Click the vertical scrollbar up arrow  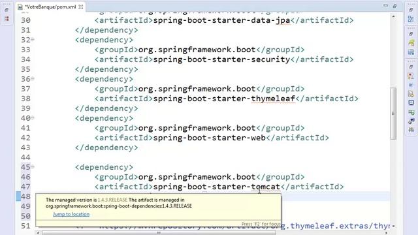393,16
